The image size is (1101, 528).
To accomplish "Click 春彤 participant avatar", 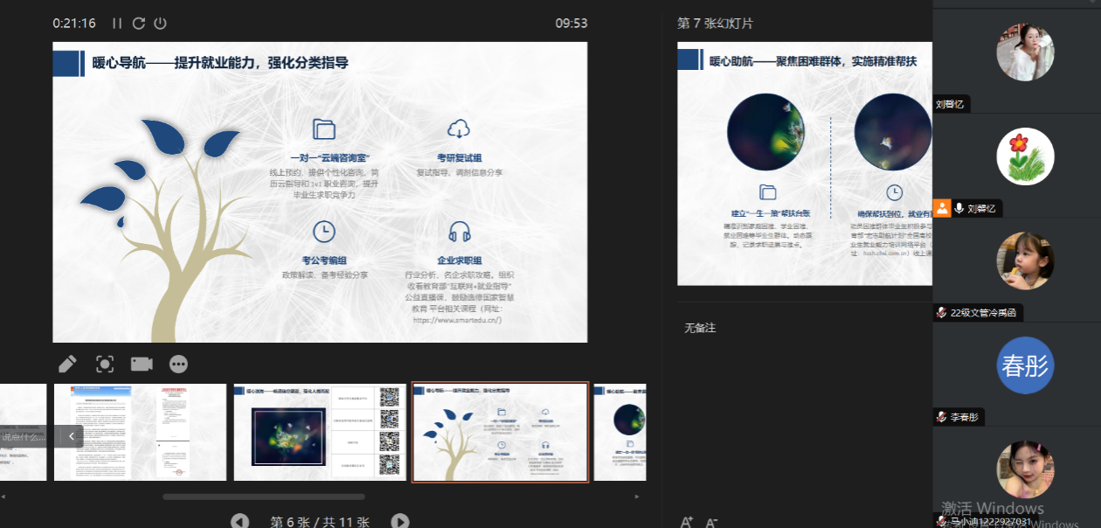I will click(x=1025, y=365).
